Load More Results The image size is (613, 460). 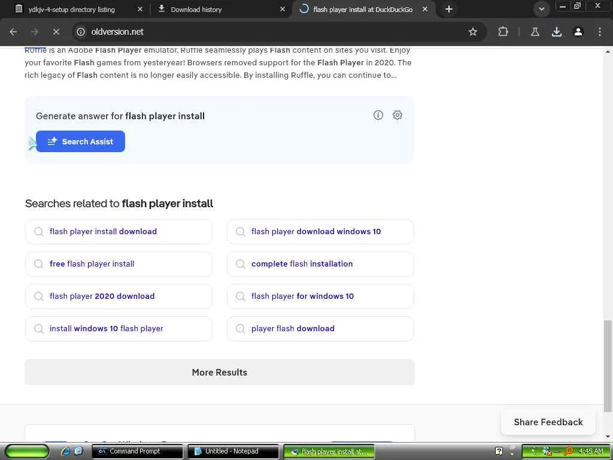coord(219,373)
